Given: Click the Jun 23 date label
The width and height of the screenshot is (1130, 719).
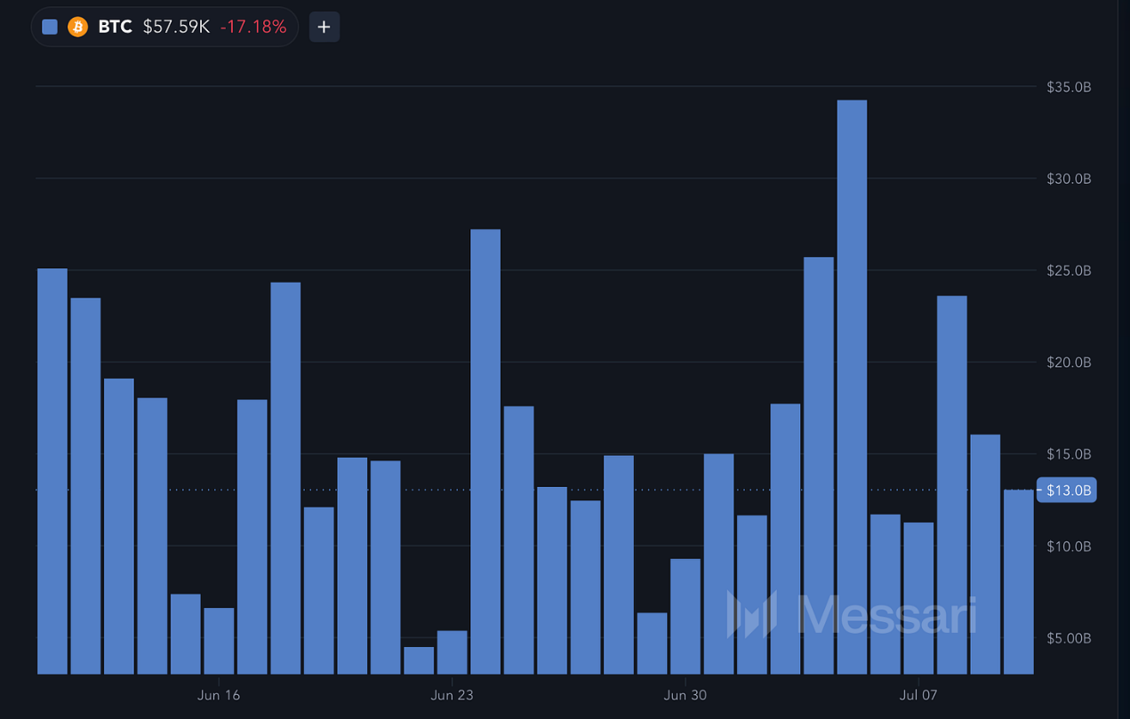Looking at the screenshot, I should point(452,695).
